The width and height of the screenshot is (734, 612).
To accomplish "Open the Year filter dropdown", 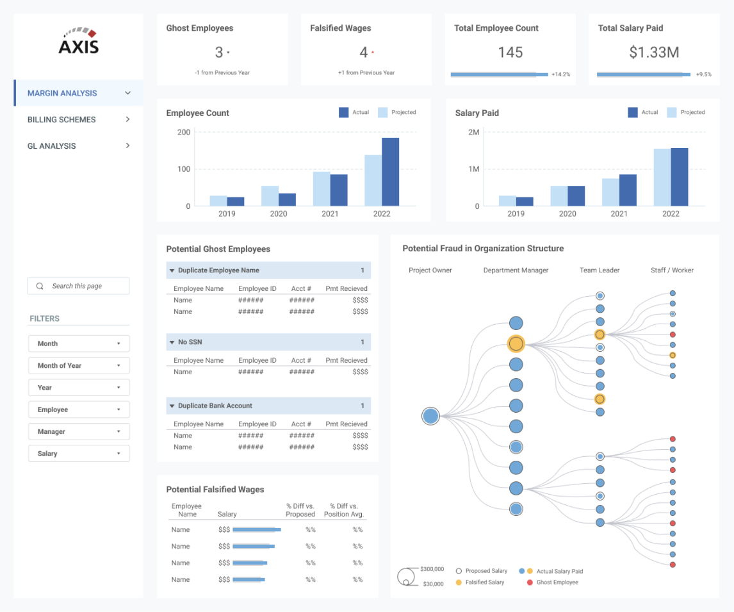I will click(x=79, y=388).
